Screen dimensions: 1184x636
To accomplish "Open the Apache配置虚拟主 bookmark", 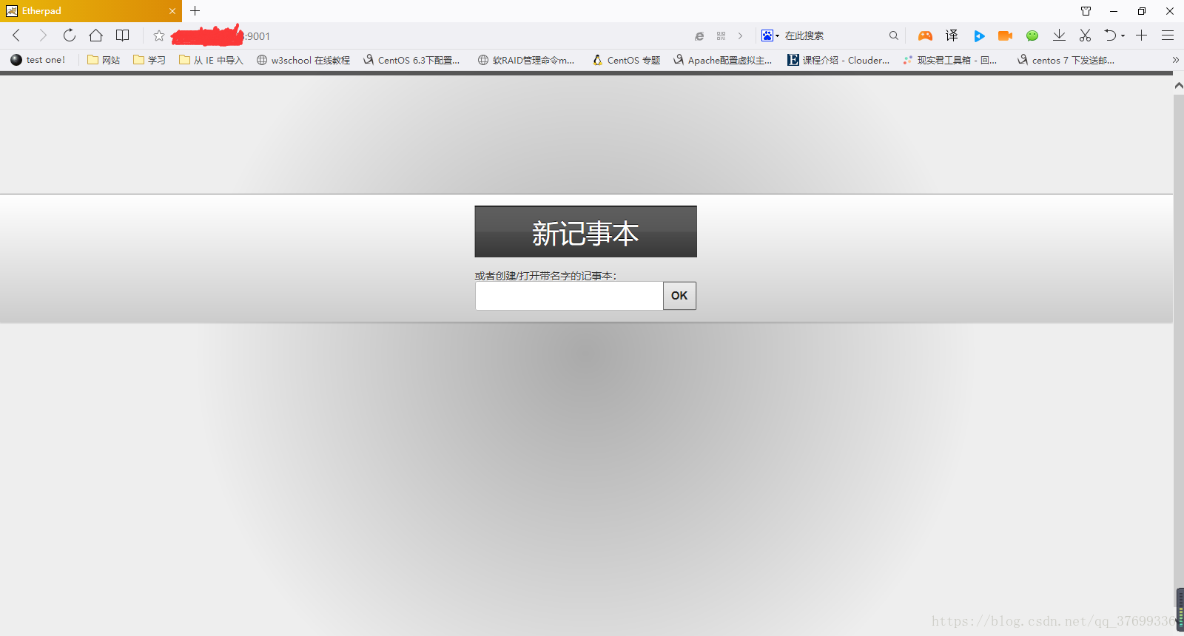I will (722, 60).
